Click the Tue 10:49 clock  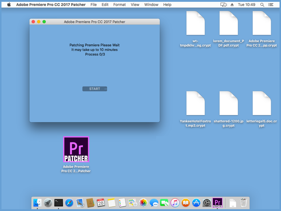247,5
